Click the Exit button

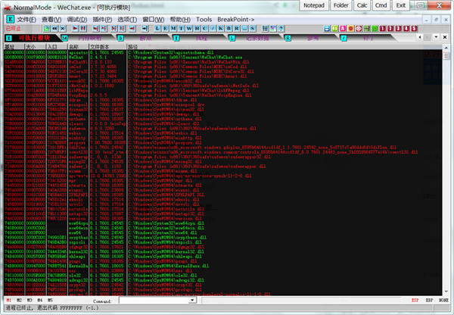pos(401,5)
